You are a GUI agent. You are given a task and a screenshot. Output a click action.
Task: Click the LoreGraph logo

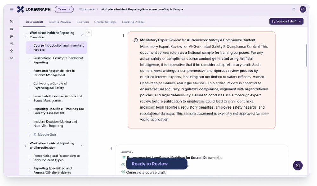[34, 9]
